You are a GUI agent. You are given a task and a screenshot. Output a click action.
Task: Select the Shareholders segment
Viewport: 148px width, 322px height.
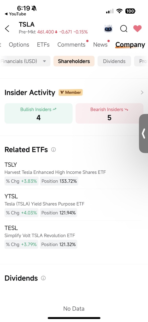tap(74, 61)
